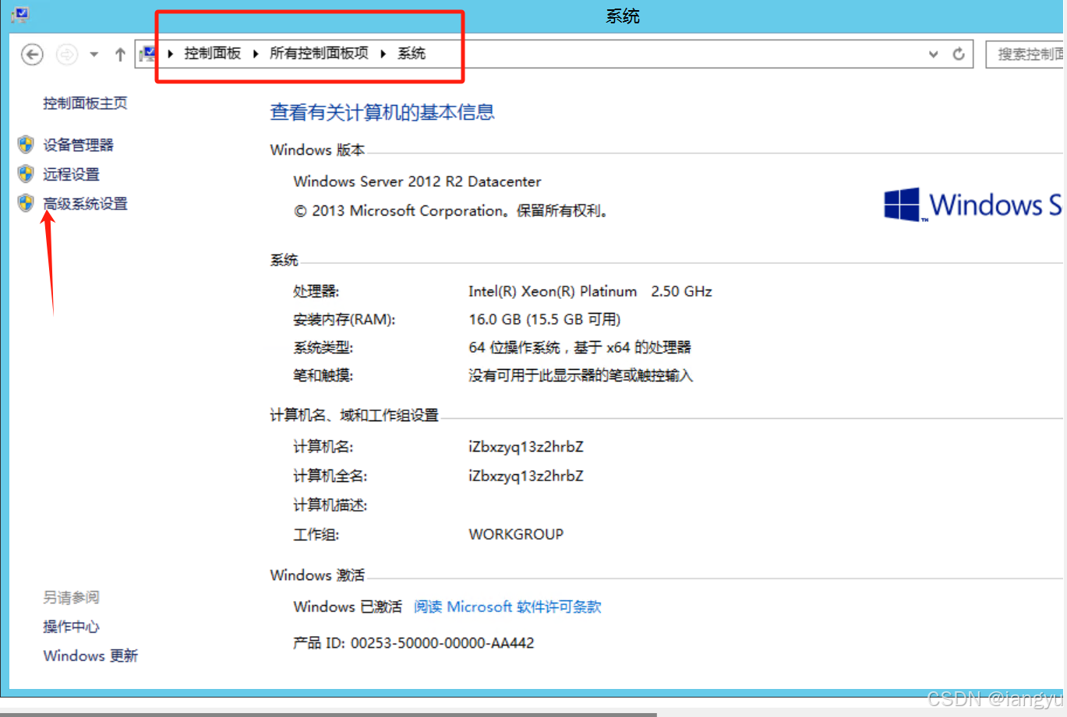The width and height of the screenshot is (1067, 717).
Task: Open 操作中心 under 另请参阅
Action: pos(71,626)
